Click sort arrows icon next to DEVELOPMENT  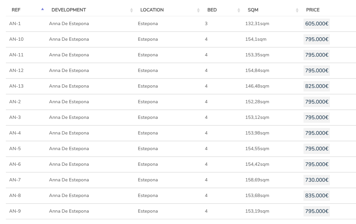(x=131, y=10)
